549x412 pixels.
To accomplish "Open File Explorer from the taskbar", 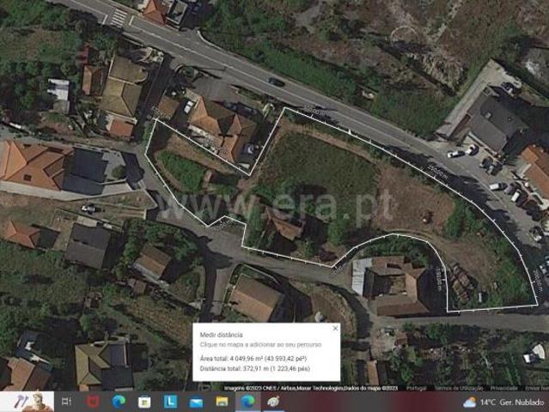I will click(x=222, y=402).
